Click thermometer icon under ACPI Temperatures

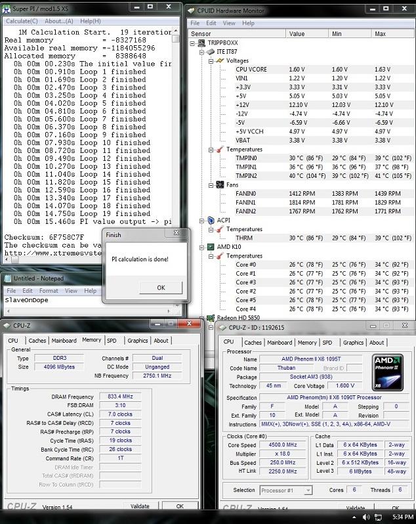(x=220, y=229)
